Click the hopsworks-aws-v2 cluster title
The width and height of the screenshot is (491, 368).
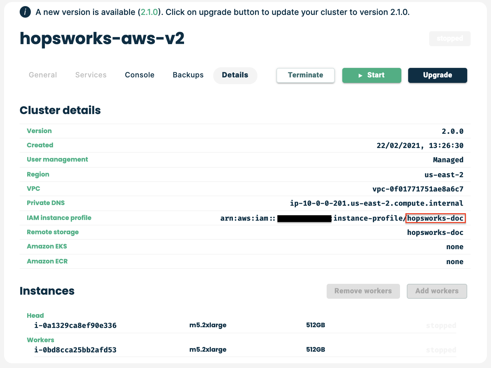point(102,38)
